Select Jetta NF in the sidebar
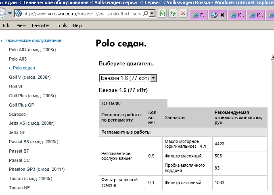274x195 pixels. 17,132
